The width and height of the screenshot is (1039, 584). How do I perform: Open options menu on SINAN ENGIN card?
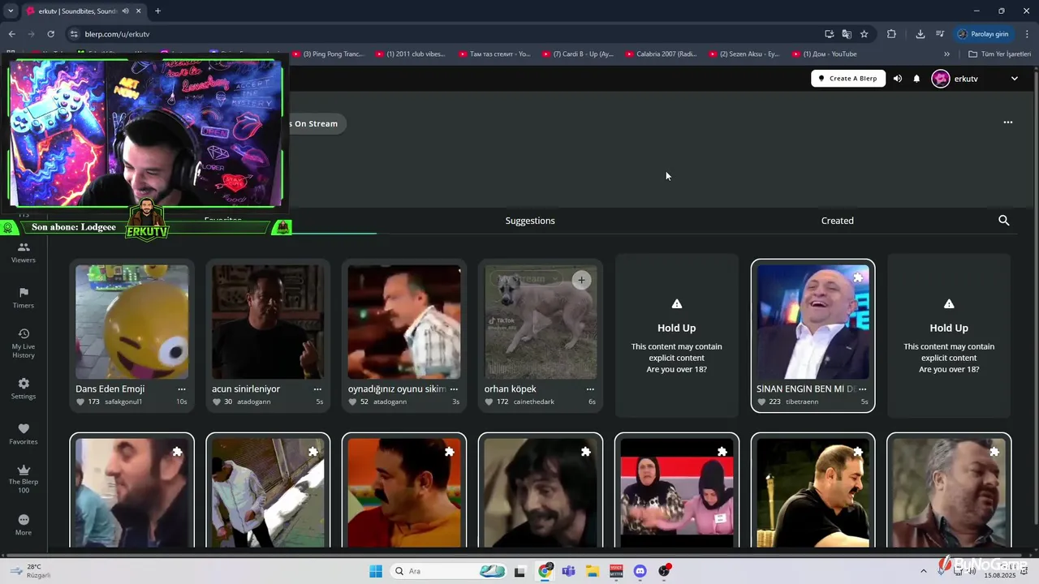coord(862,389)
